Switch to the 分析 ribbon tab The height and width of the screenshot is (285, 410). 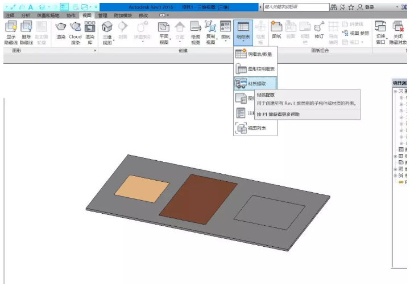[26, 15]
